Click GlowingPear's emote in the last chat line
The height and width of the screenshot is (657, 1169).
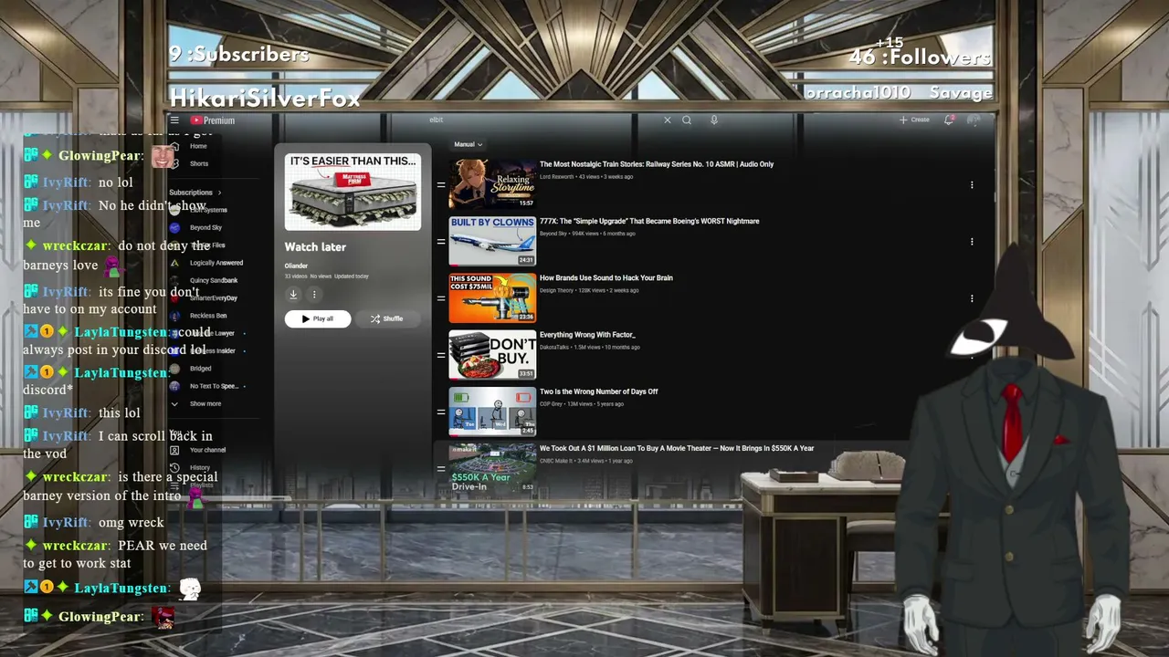pyautogui.click(x=163, y=618)
